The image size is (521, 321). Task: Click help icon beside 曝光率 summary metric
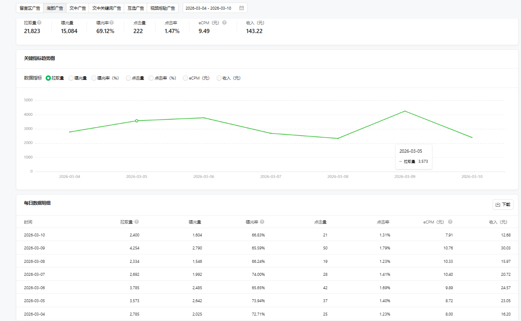[112, 23]
